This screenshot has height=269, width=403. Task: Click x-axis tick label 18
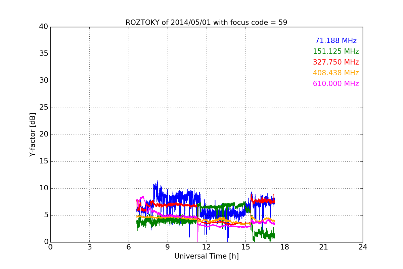(285, 247)
